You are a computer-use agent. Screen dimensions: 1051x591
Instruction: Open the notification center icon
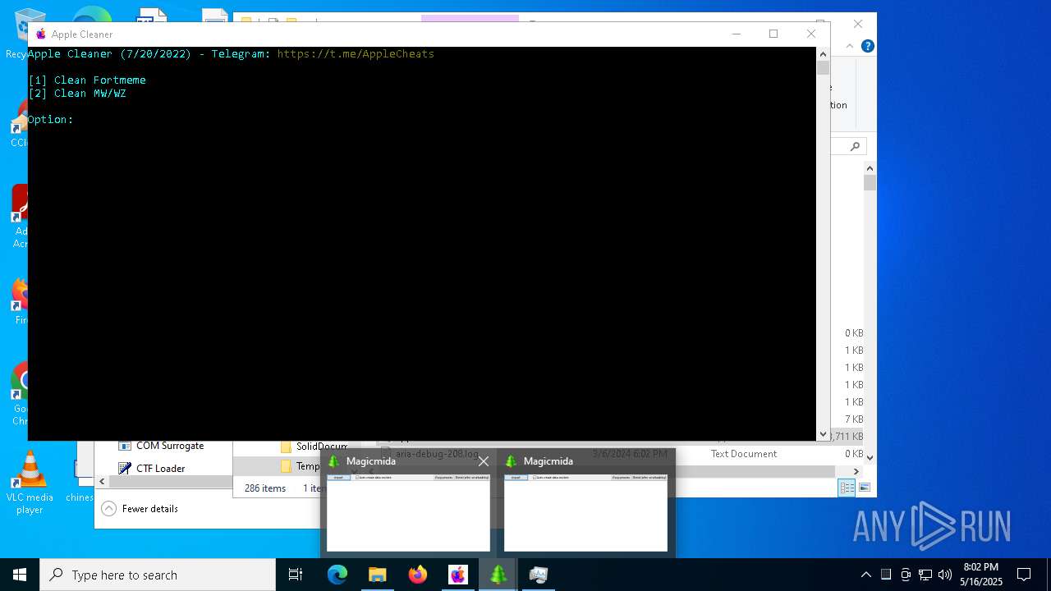(x=1024, y=575)
